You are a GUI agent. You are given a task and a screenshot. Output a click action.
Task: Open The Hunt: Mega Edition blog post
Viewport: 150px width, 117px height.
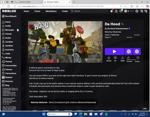9,108
